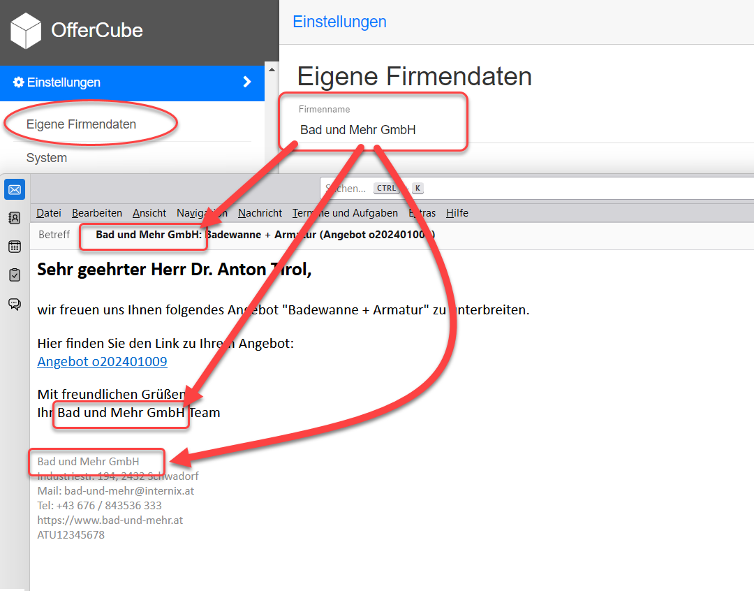The height and width of the screenshot is (591, 754).
Task: Click the mail search box
Action: pyautogui.click(x=537, y=188)
